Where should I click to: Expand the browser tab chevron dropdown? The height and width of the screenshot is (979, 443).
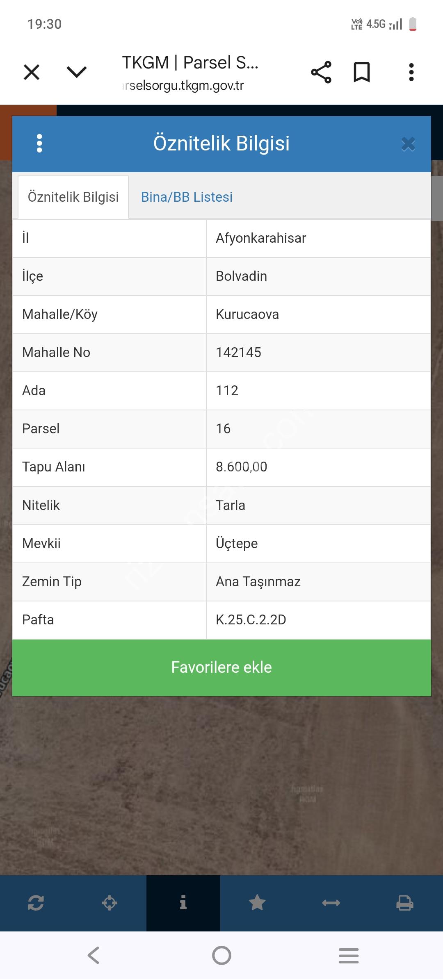77,72
